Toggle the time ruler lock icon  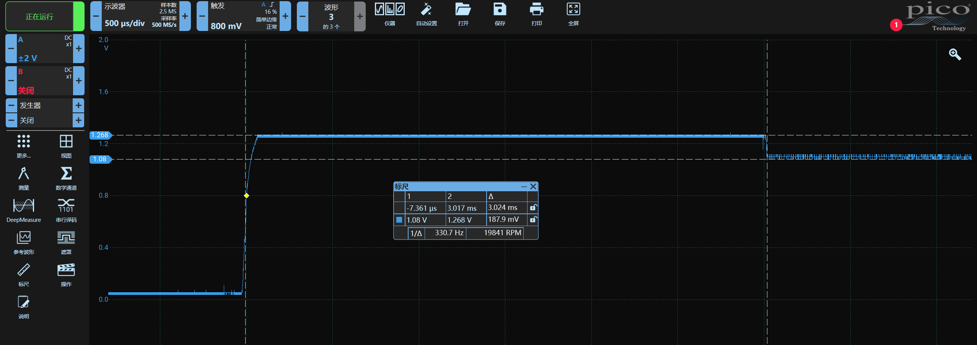tap(533, 208)
